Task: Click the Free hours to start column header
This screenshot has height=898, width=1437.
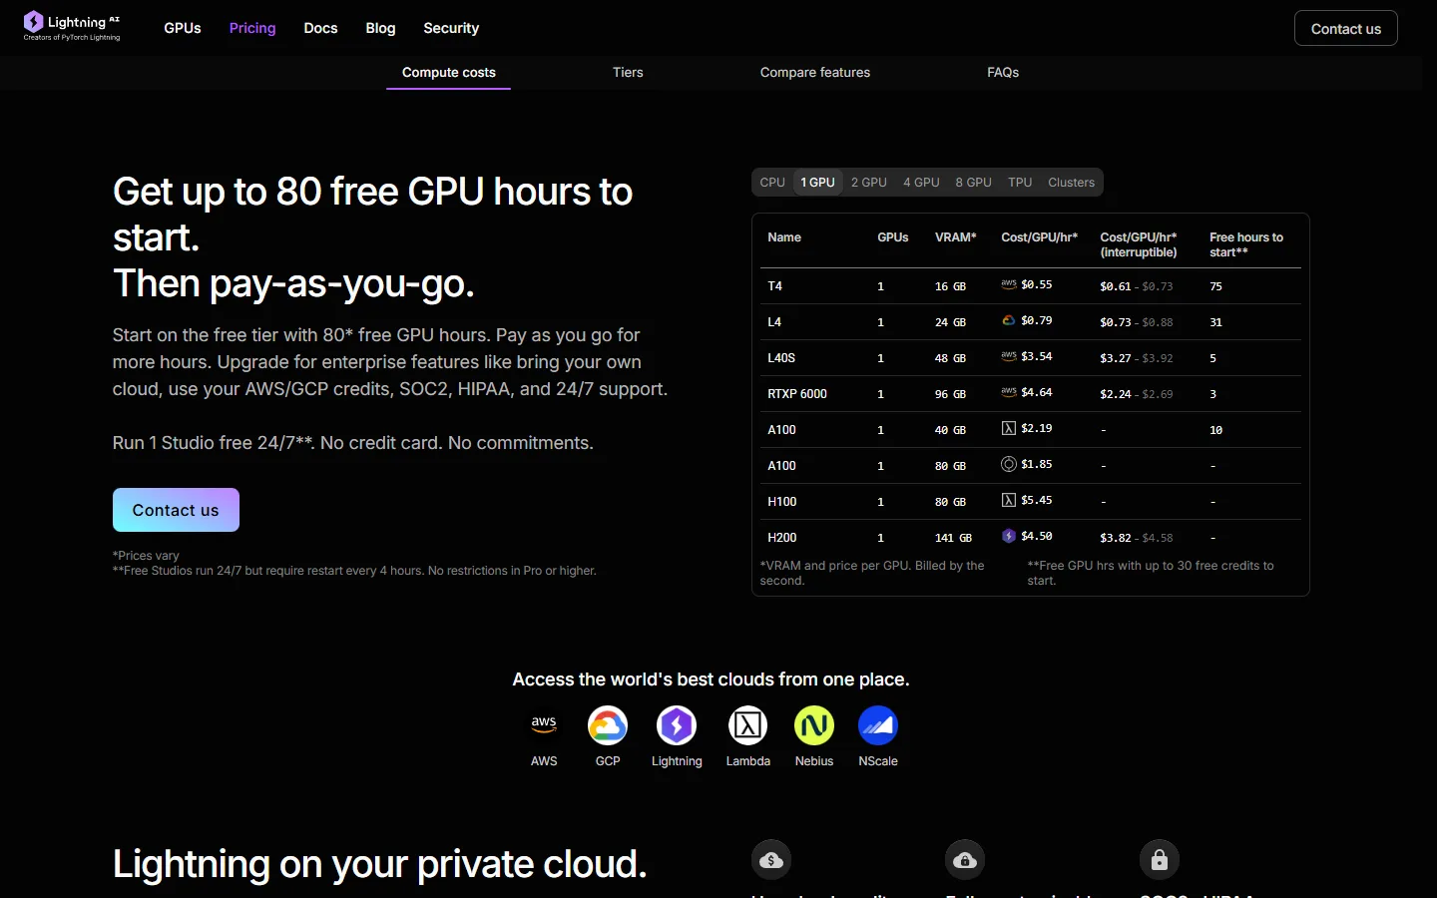Action: click(1246, 244)
